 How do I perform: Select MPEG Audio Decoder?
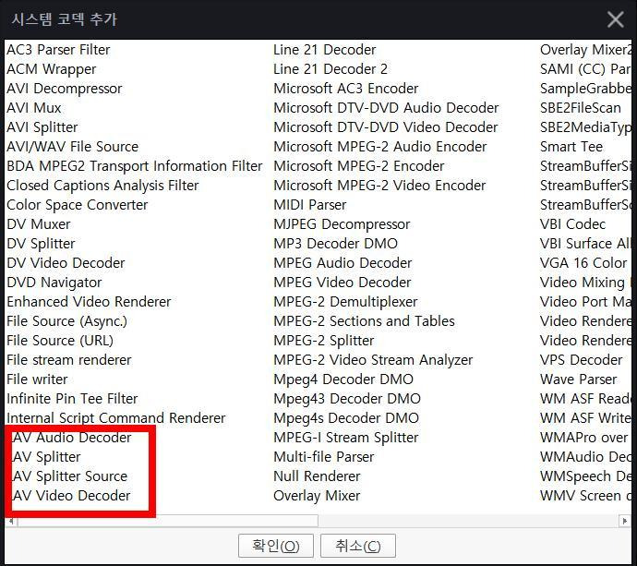click(343, 263)
